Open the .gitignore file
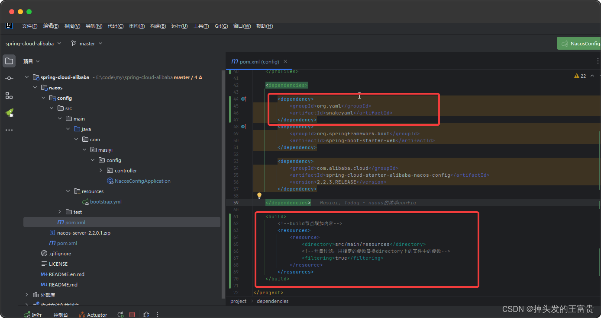This screenshot has height=318, width=601. (x=56, y=254)
